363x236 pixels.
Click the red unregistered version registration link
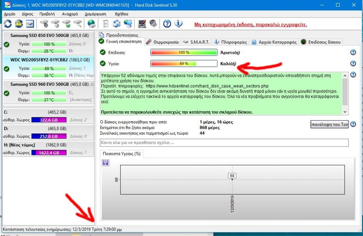coord(251,25)
